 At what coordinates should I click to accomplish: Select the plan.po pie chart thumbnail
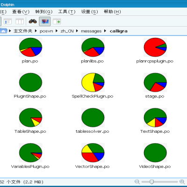click(x=30, y=47)
